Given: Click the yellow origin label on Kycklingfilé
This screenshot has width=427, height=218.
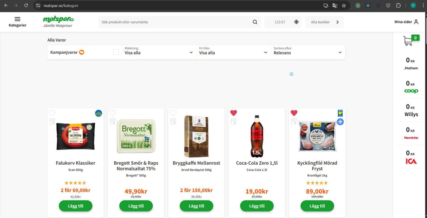Looking at the screenshot, I should point(340,113).
